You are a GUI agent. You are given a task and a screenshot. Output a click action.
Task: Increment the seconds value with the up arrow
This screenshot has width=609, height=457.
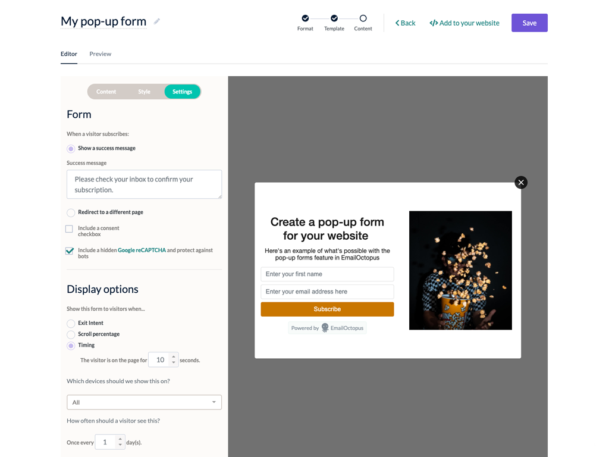click(173, 356)
